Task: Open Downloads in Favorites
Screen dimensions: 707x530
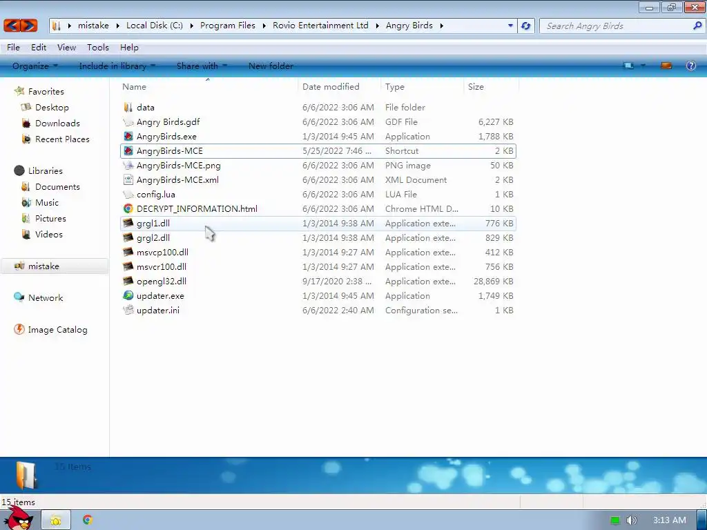Action: pyautogui.click(x=57, y=123)
